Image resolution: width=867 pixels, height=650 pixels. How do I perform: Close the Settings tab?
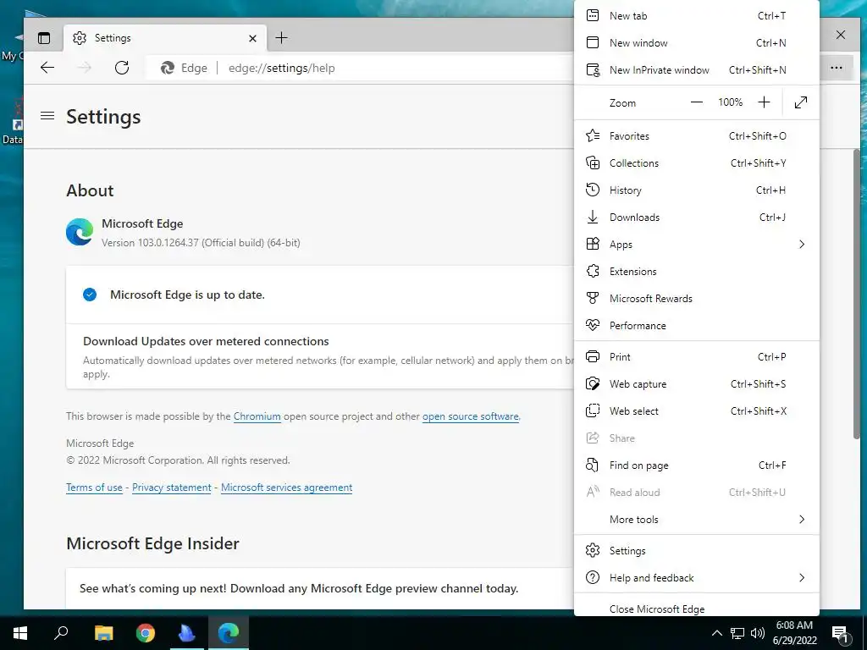tap(252, 38)
